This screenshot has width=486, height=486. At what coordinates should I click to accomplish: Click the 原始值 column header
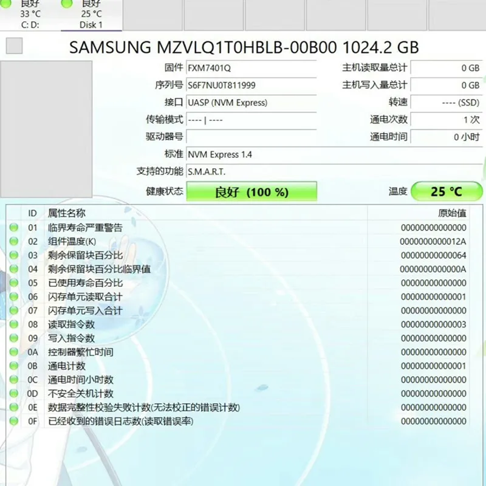(x=452, y=213)
